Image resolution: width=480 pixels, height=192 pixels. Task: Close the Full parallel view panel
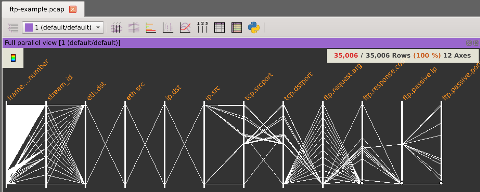point(476,43)
